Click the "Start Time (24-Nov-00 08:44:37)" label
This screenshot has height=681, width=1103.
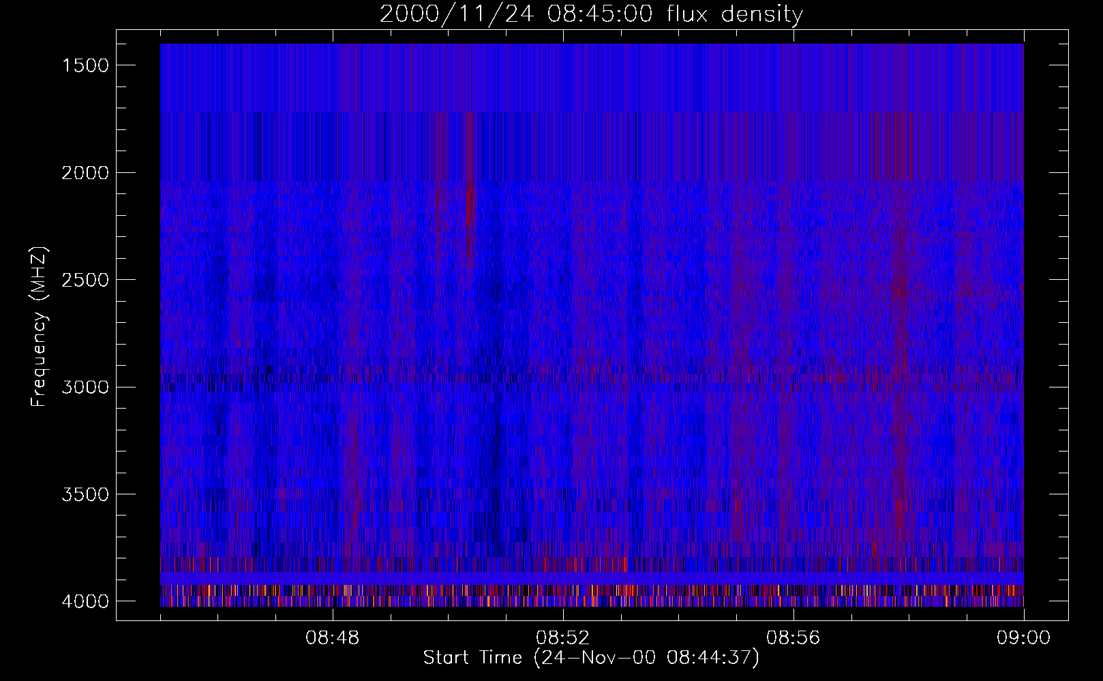point(591,658)
